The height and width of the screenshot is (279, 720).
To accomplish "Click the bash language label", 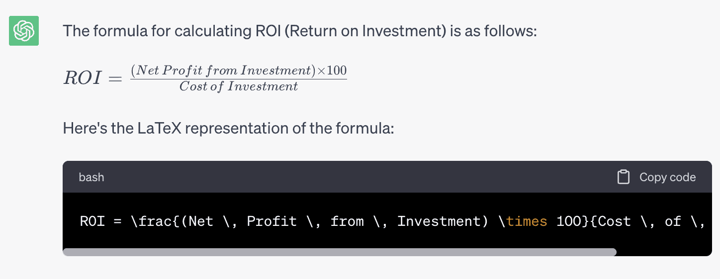I will [91, 177].
